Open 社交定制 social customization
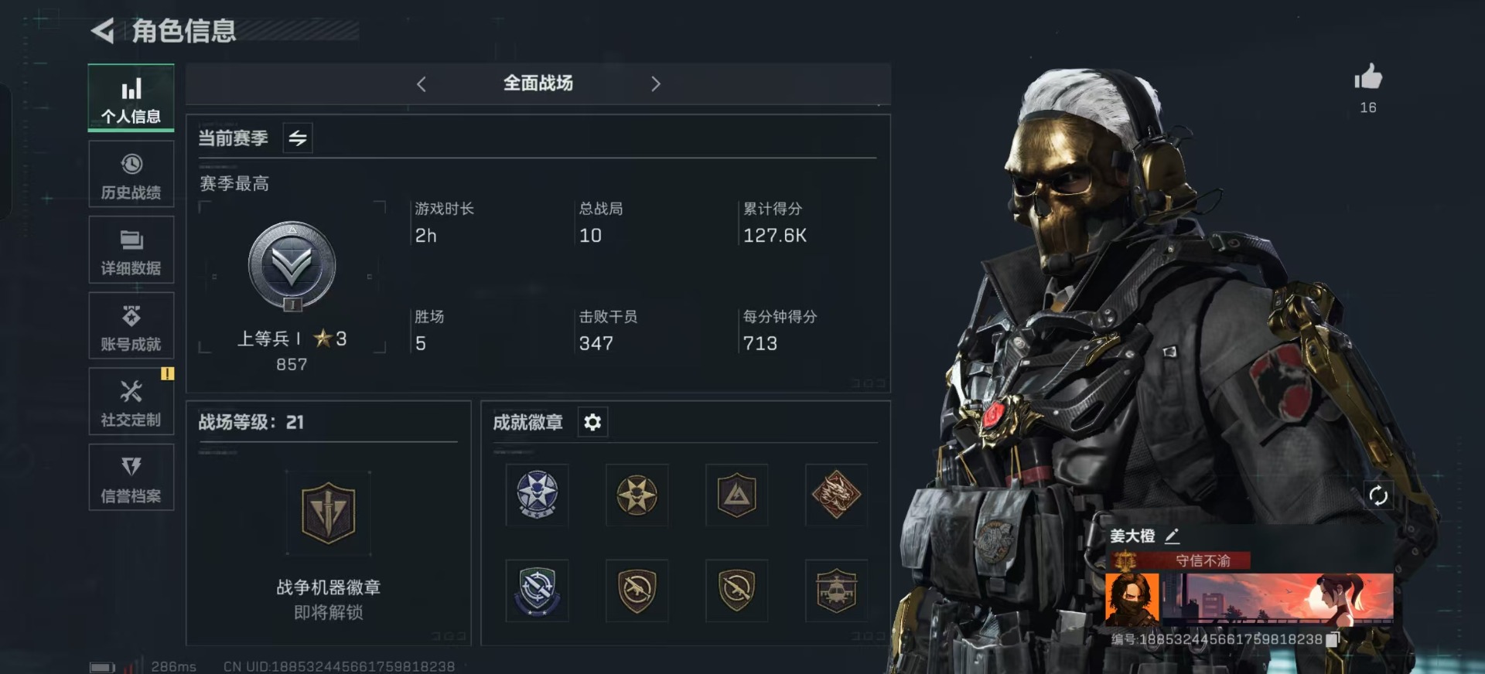The image size is (1485, 674). pos(131,402)
